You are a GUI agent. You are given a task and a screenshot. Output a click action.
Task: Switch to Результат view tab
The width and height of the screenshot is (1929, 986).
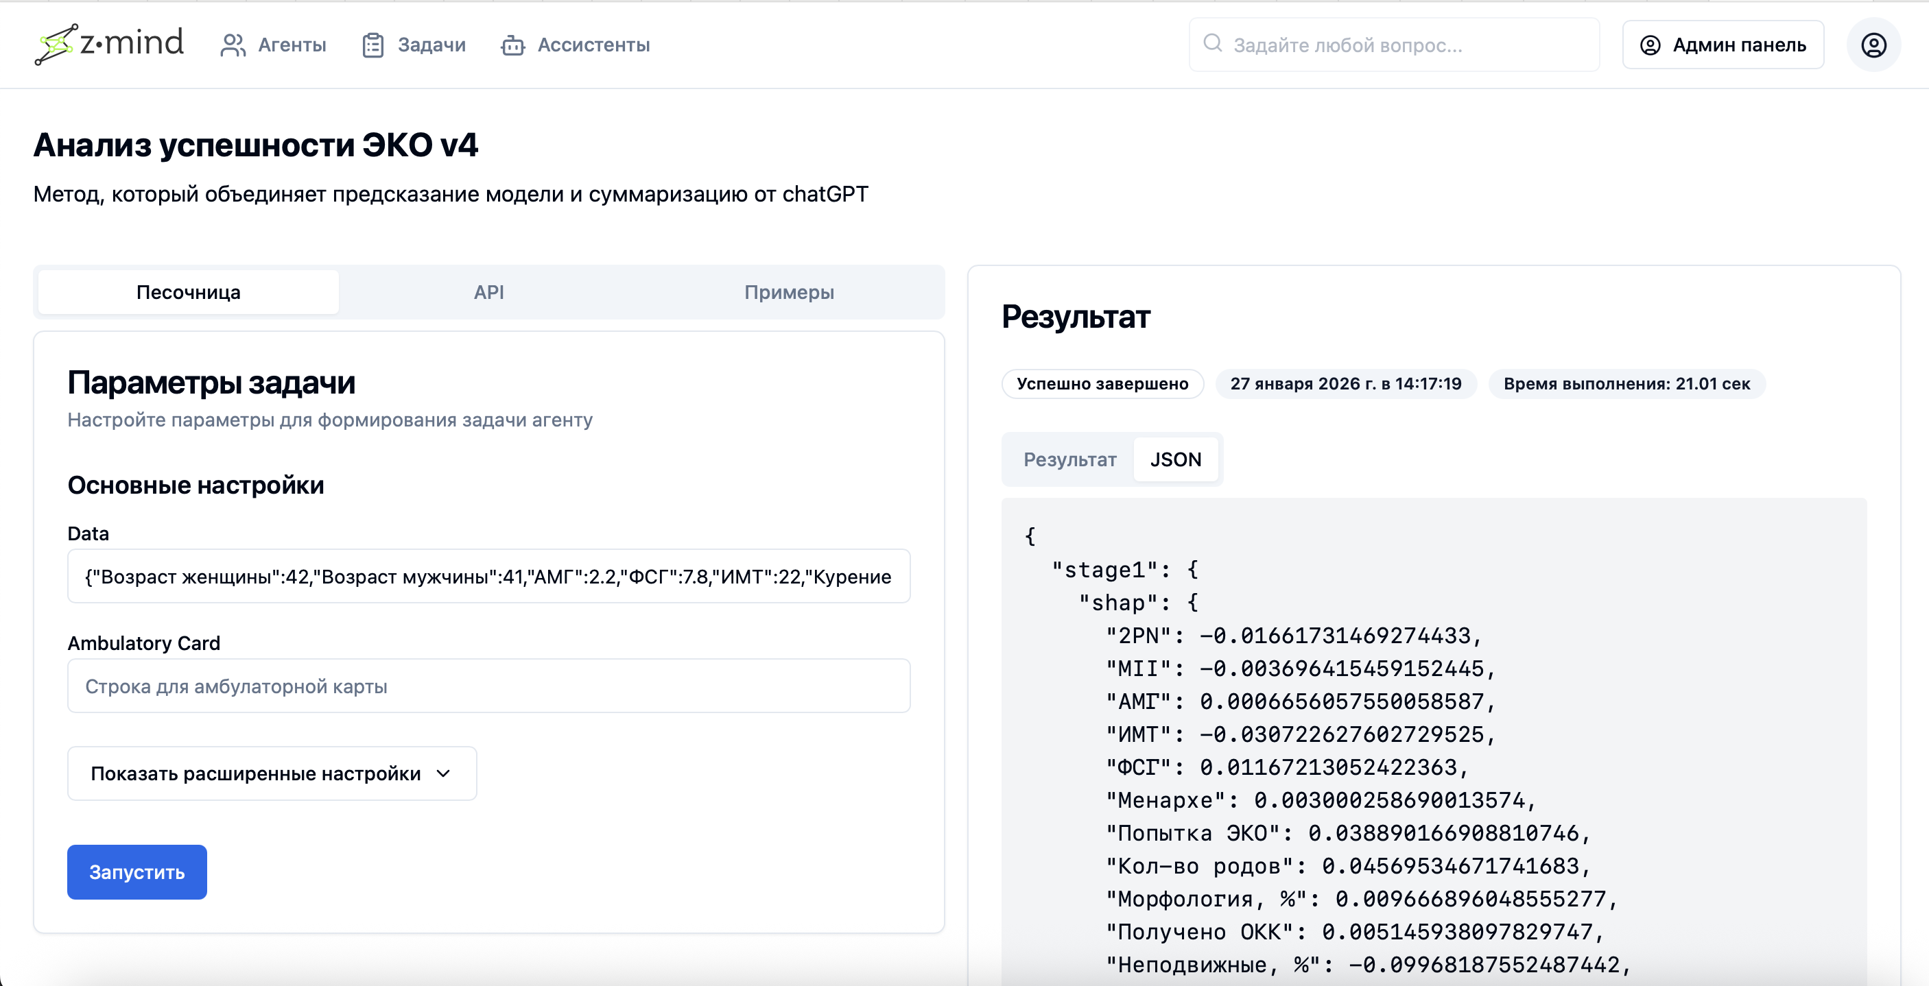[1069, 459]
